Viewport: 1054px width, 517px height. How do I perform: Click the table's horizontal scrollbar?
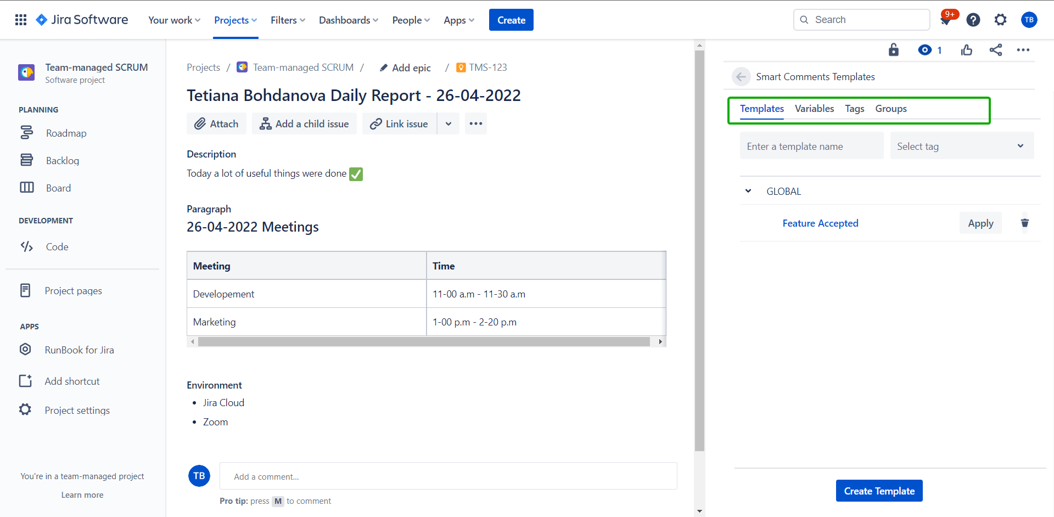coord(424,342)
